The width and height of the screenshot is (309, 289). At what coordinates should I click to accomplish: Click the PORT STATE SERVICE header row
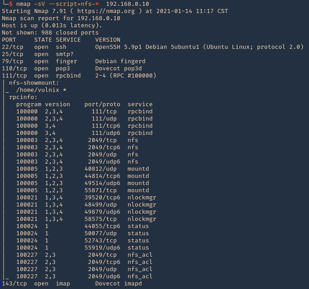coord(41,39)
